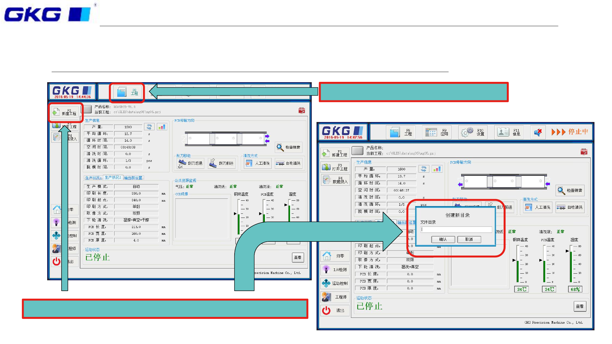Click 退出 power button in right window
Screen dimensions: 612x344
[x=335, y=310]
